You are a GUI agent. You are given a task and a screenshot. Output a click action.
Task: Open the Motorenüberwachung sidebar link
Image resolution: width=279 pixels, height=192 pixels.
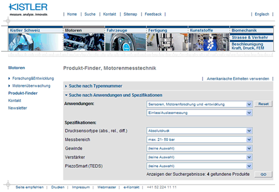click(x=31, y=86)
